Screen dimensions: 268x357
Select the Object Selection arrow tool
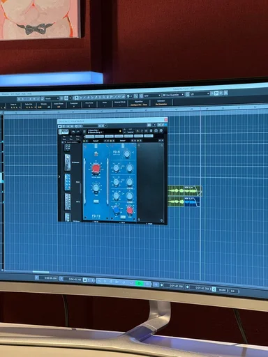tap(76, 98)
